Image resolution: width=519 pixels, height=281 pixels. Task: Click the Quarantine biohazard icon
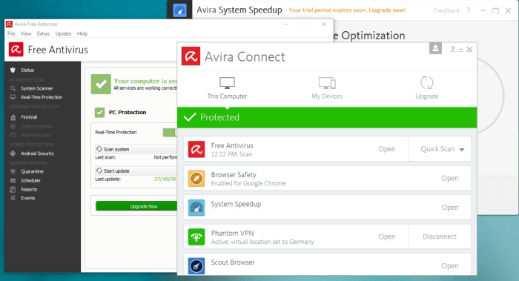tap(13, 171)
